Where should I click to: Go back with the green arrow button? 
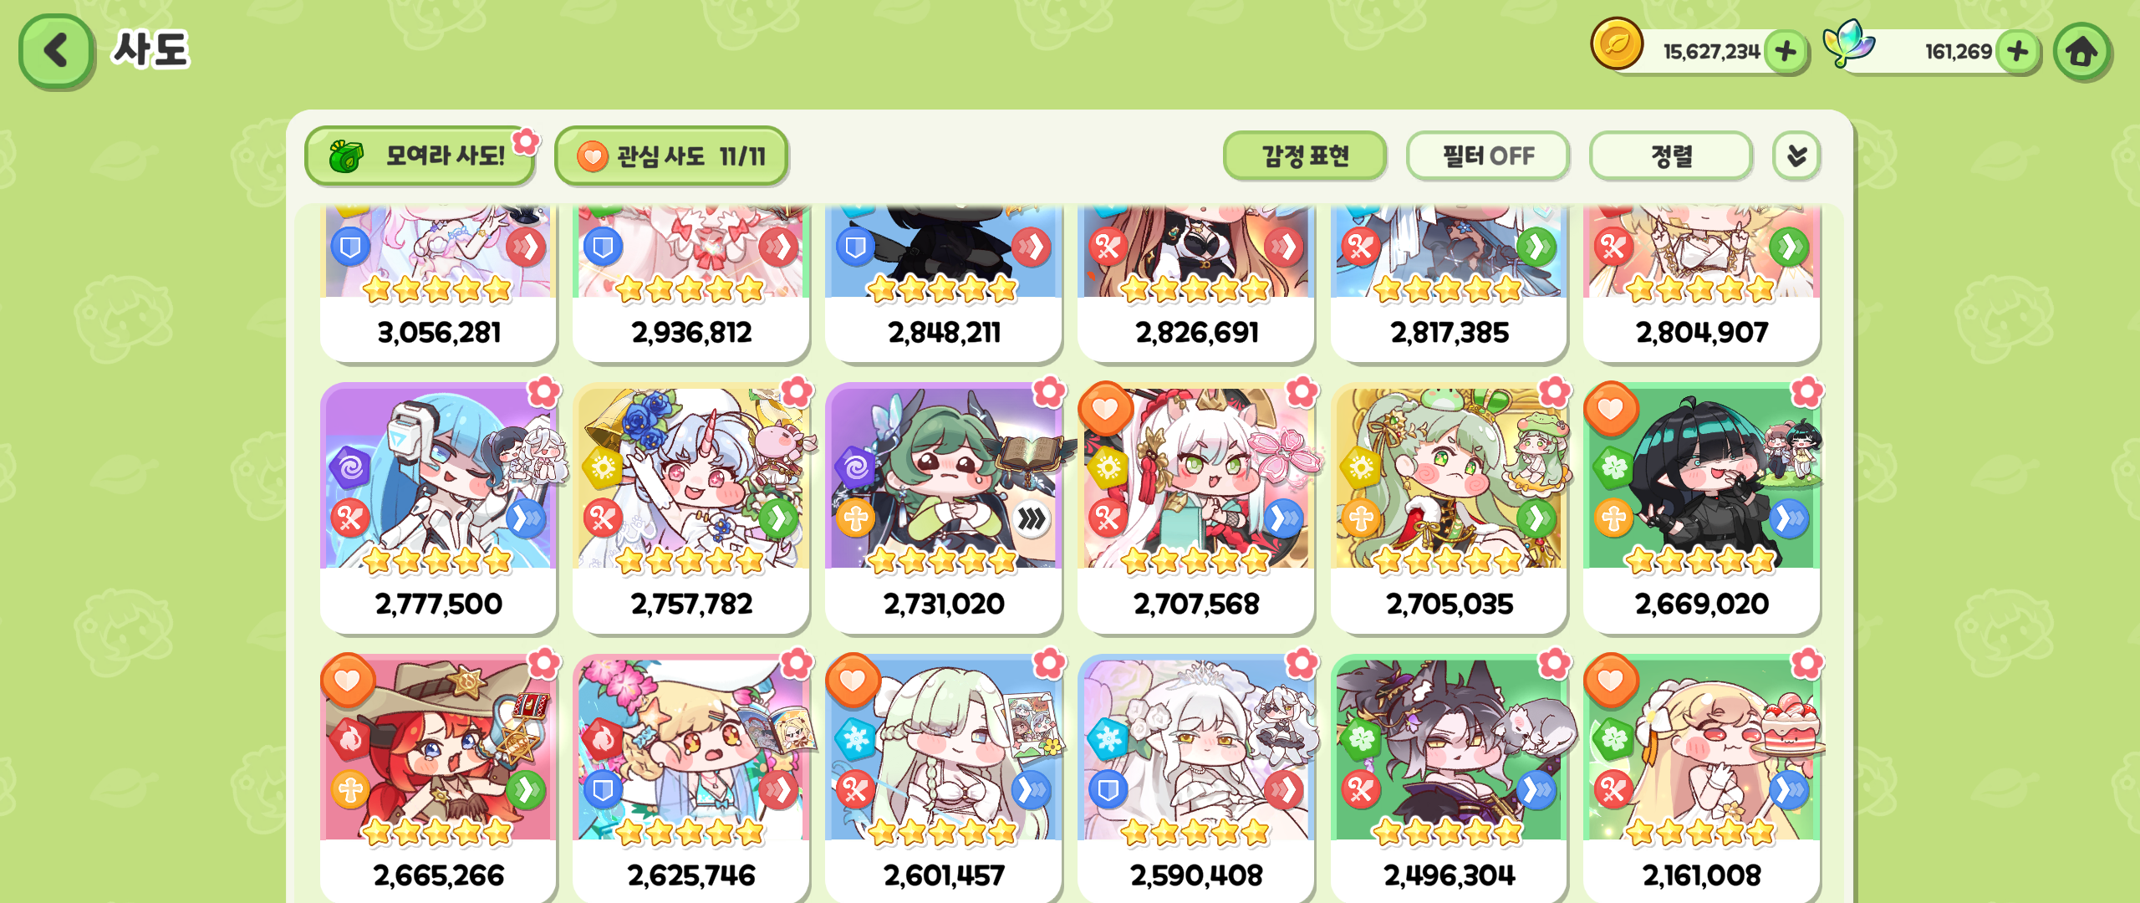[x=56, y=51]
